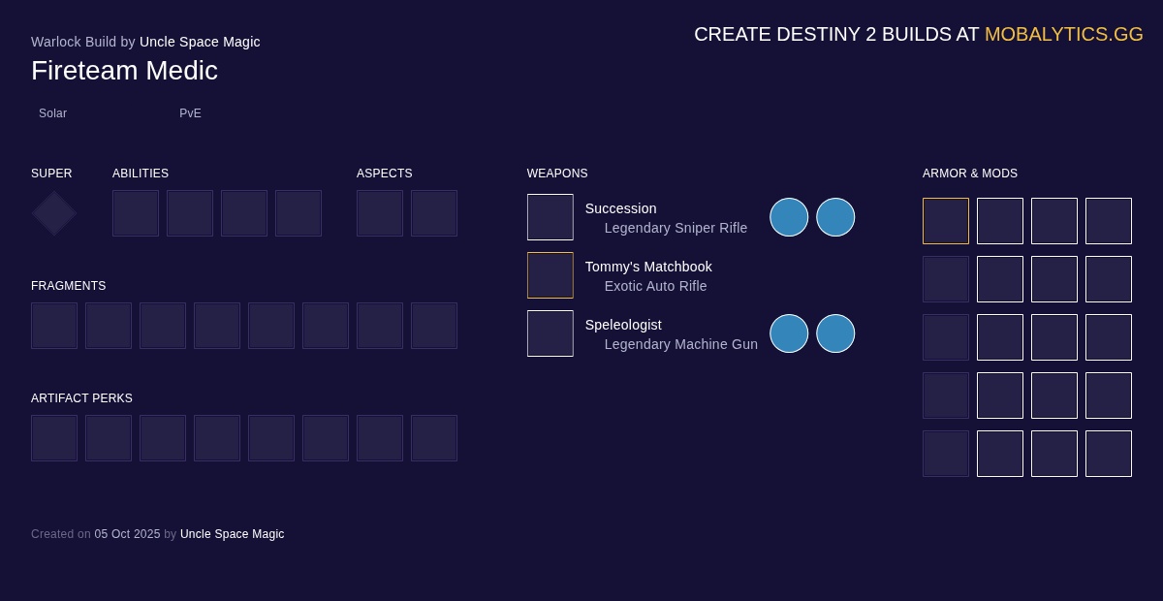This screenshot has height=601, width=1163.
Task: Select the Succession sniper rifle icon
Action: coord(550,217)
